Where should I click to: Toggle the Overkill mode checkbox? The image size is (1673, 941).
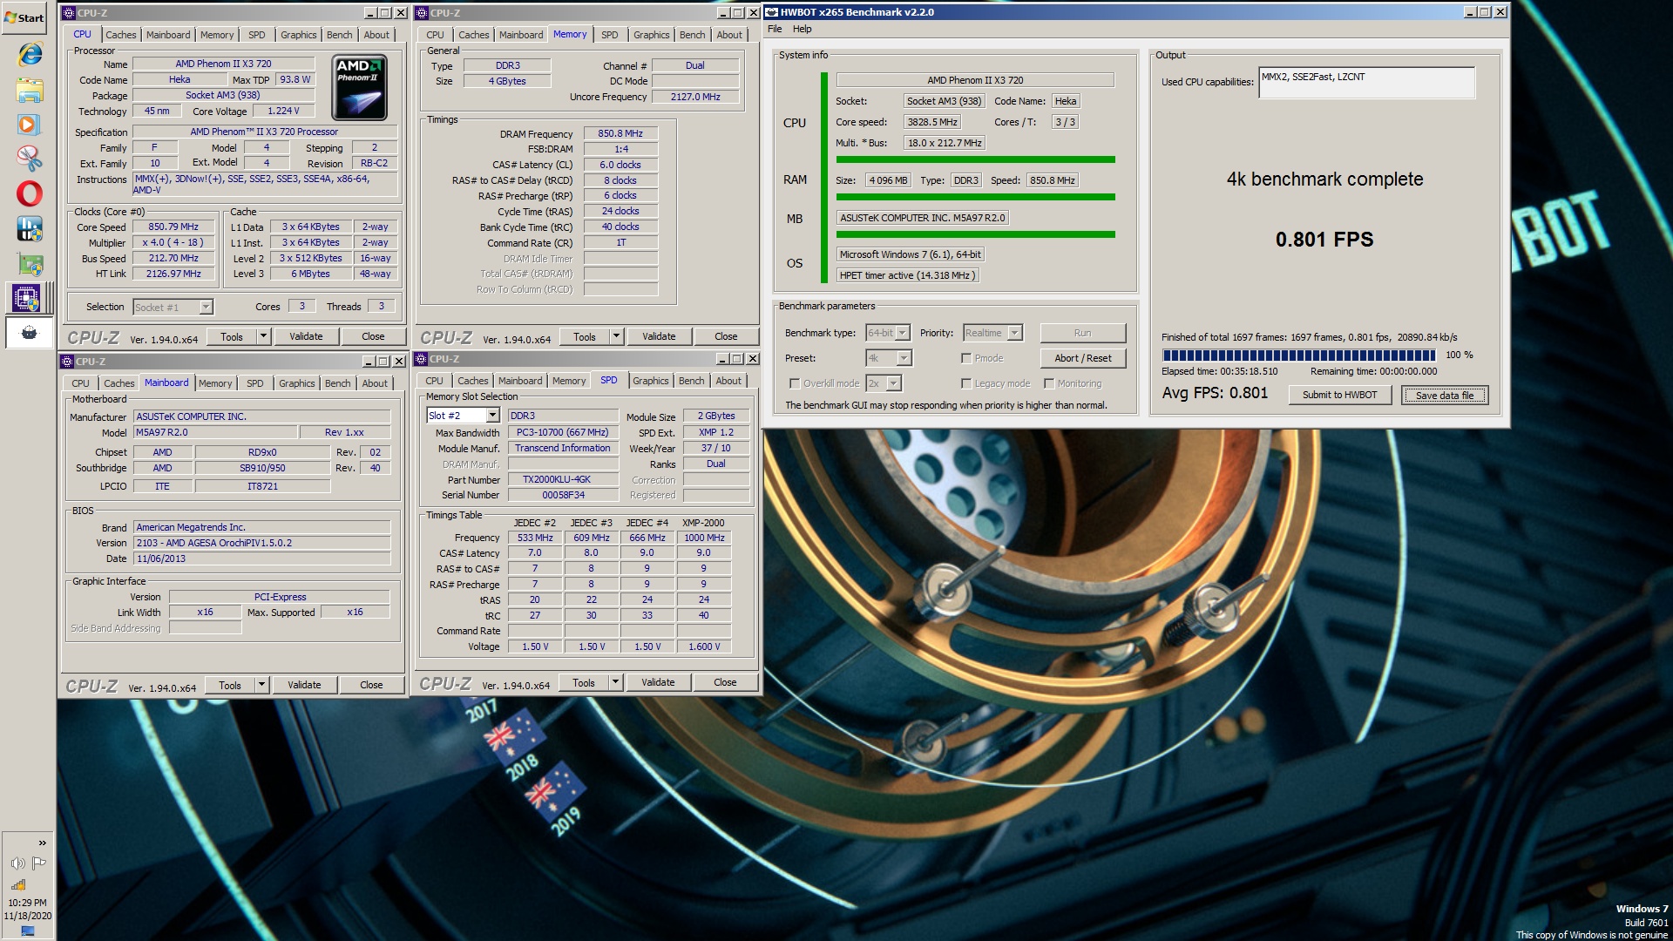pyautogui.click(x=794, y=383)
